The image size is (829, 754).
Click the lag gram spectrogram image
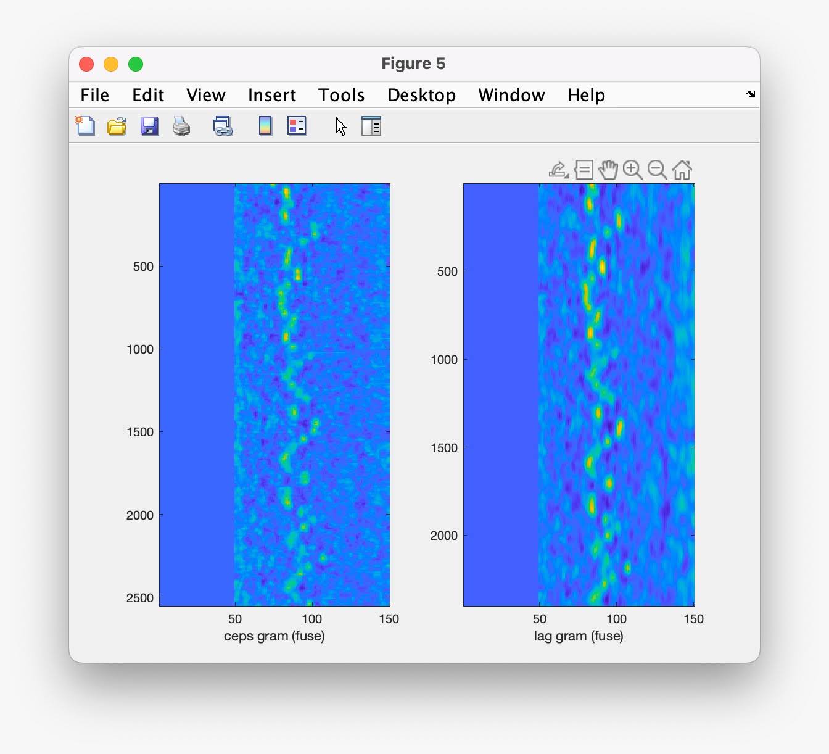(579, 395)
